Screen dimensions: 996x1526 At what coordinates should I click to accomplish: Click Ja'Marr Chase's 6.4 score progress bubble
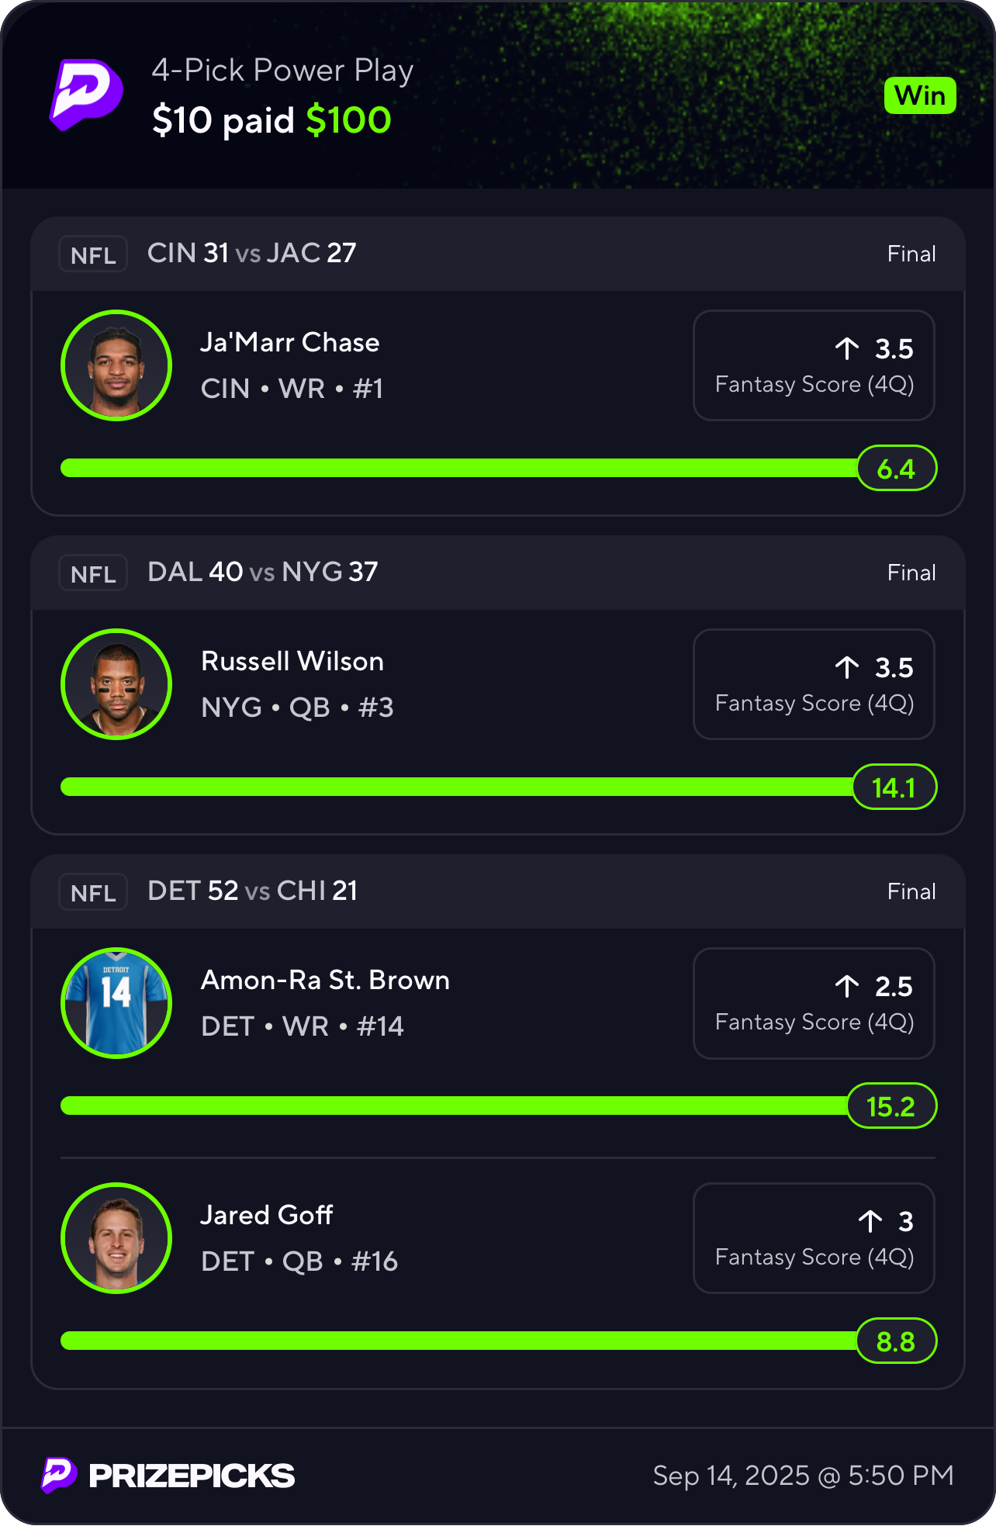897,469
